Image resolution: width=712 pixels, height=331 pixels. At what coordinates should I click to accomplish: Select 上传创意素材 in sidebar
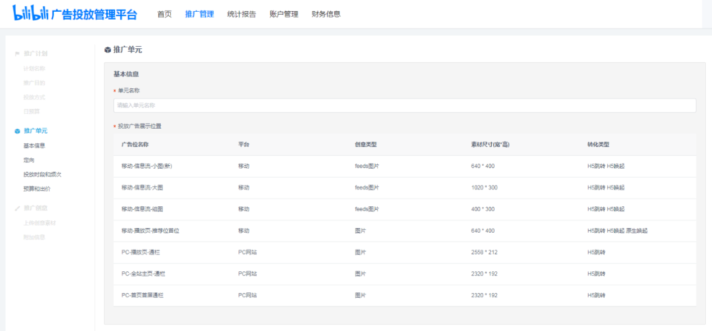point(39,223)
